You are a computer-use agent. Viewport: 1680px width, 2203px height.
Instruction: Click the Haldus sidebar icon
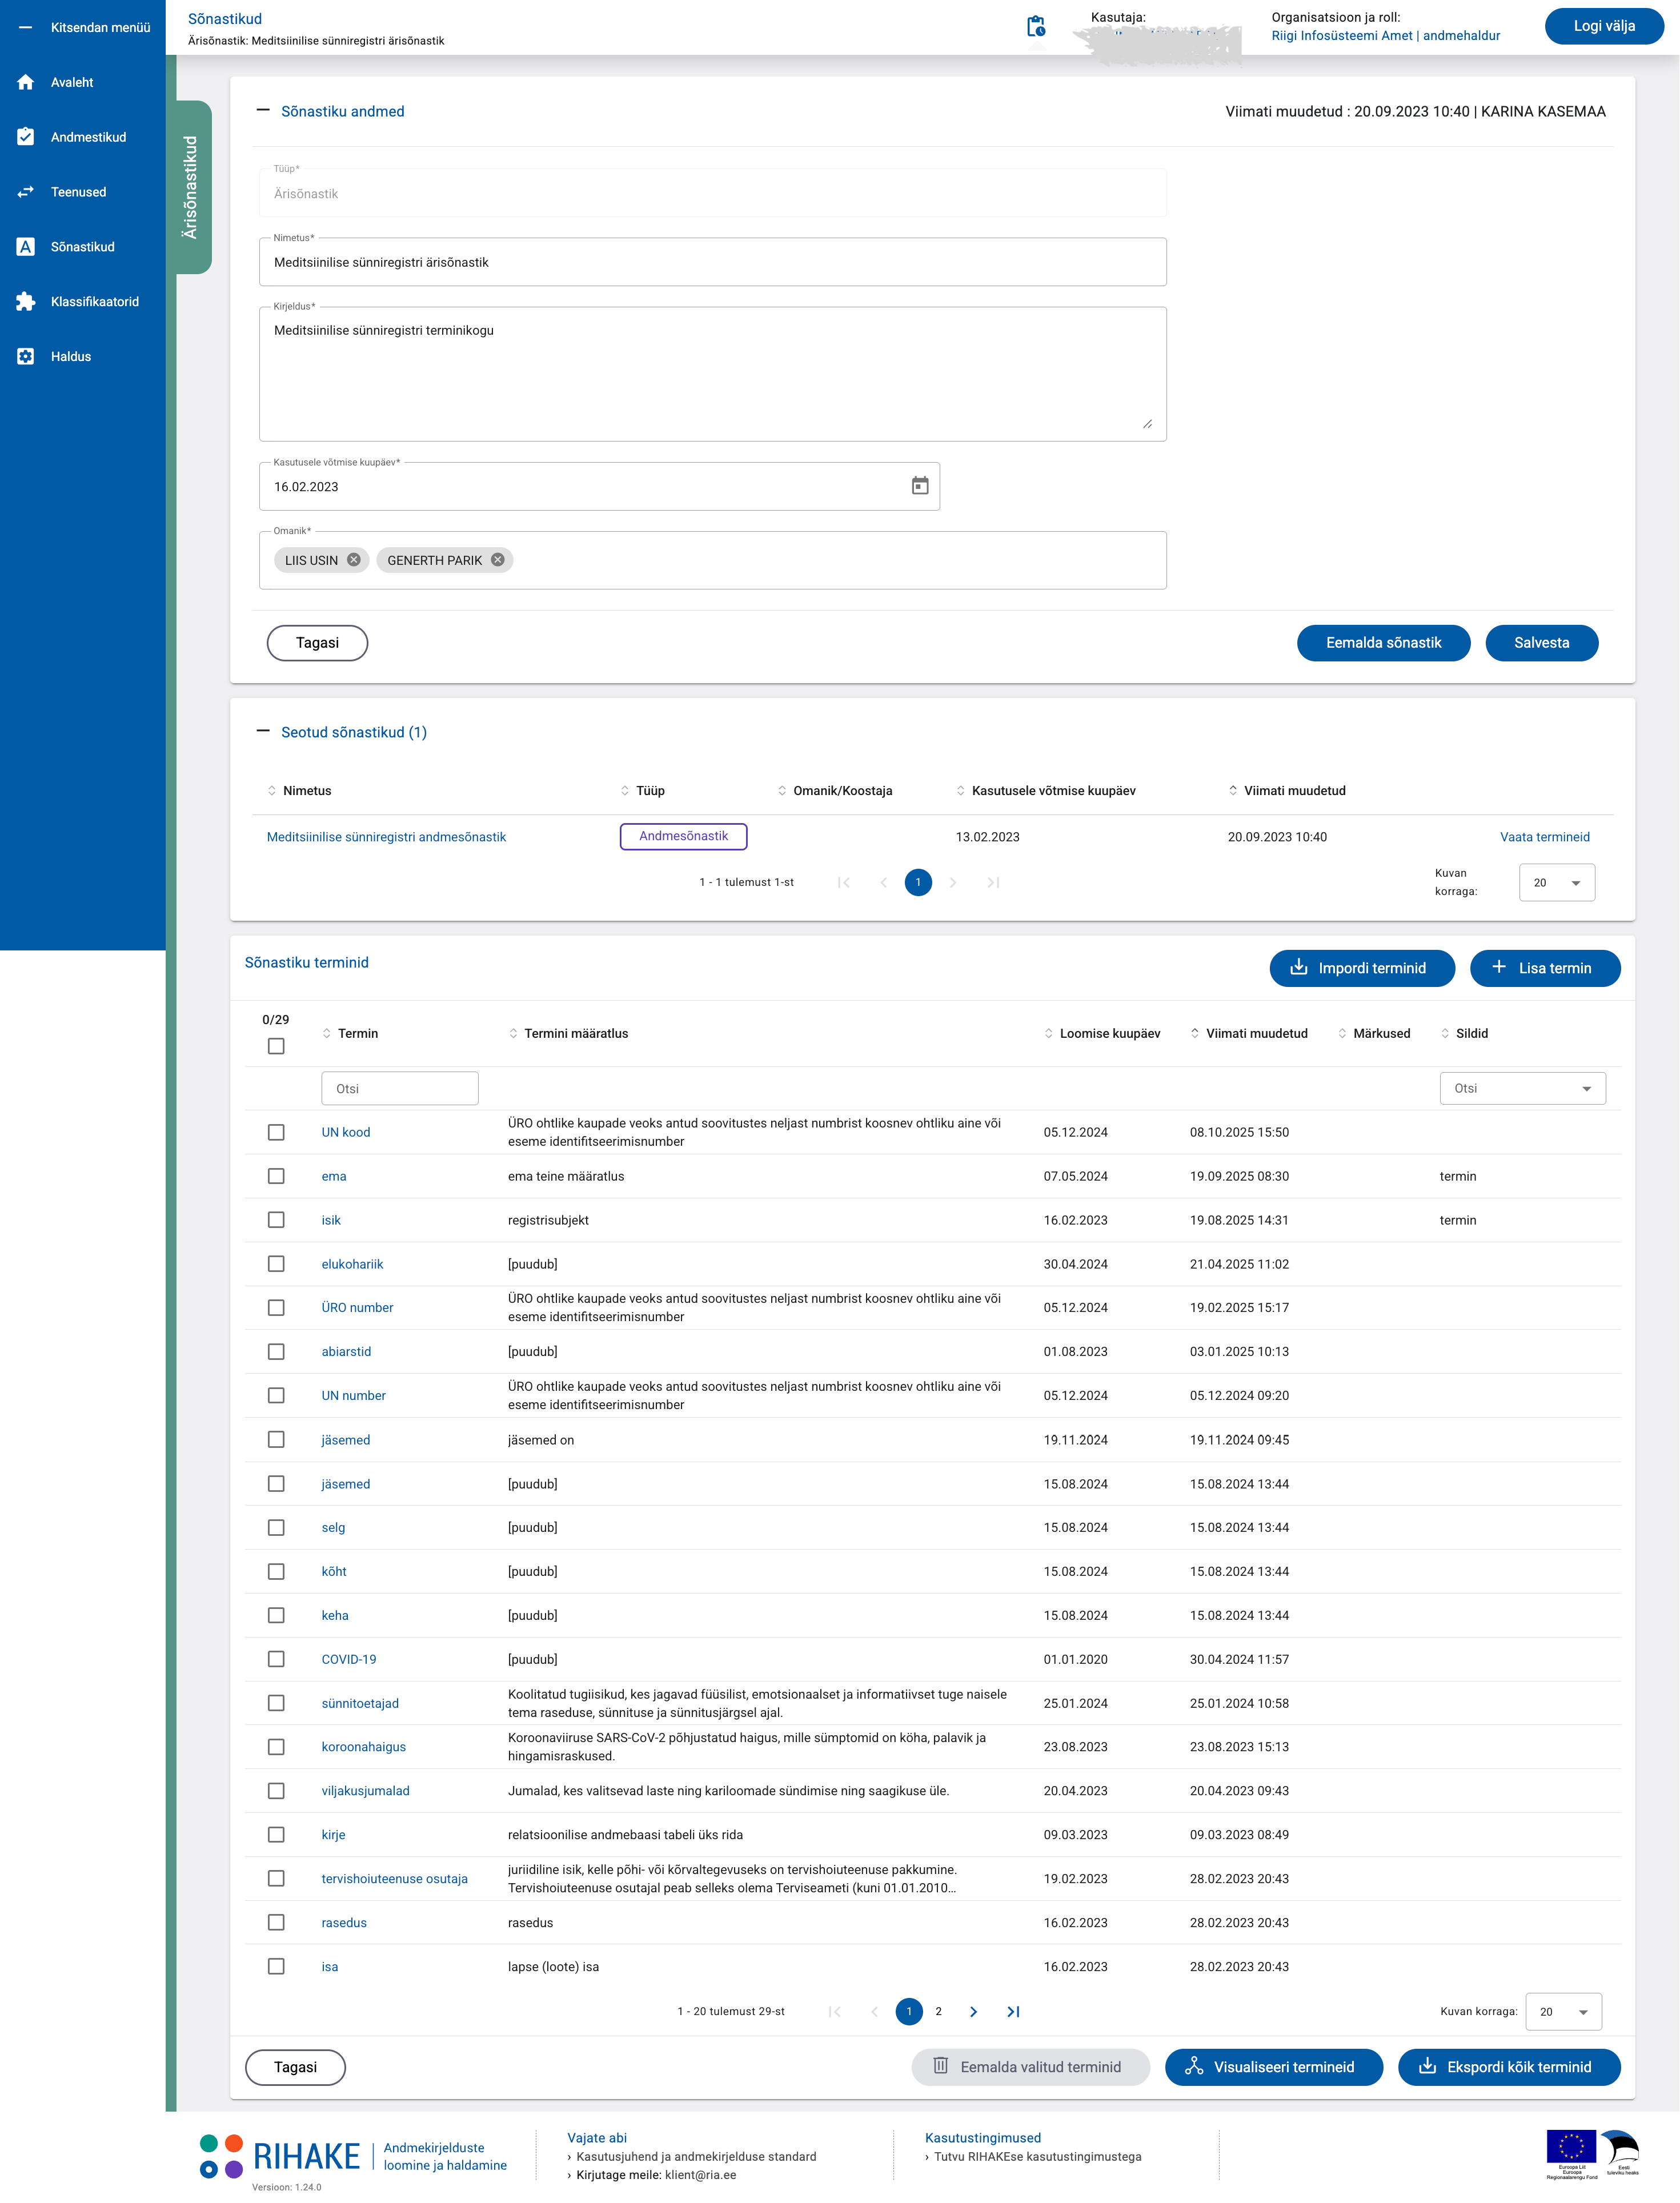26,356
